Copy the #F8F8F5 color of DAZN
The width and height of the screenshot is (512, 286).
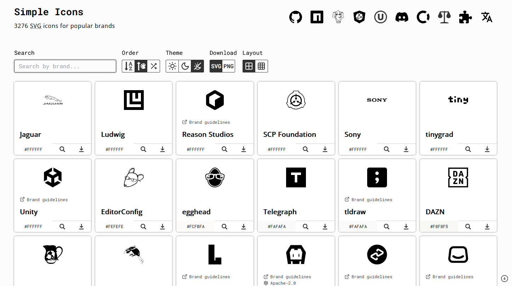[x=439, y=227]
